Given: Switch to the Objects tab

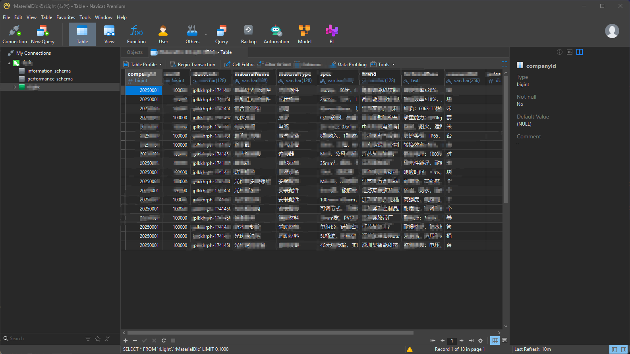Looking at the screenshot, I should [x=135, y=52].
